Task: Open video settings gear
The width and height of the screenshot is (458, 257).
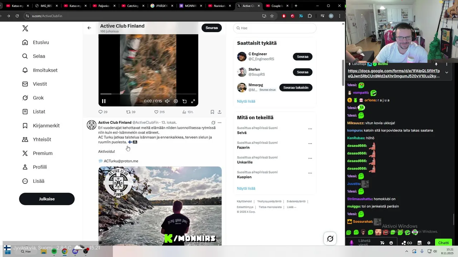Action: [x=176, y=101]
